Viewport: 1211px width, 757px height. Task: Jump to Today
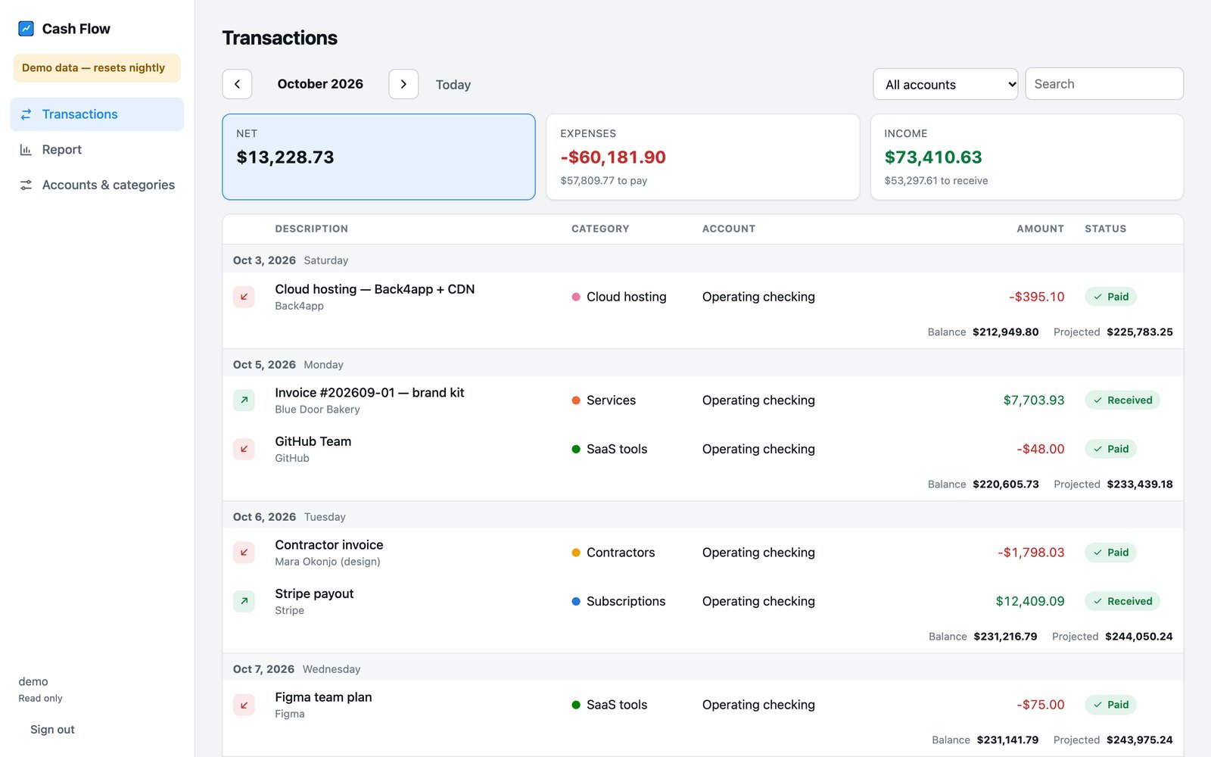pos(453,85)
